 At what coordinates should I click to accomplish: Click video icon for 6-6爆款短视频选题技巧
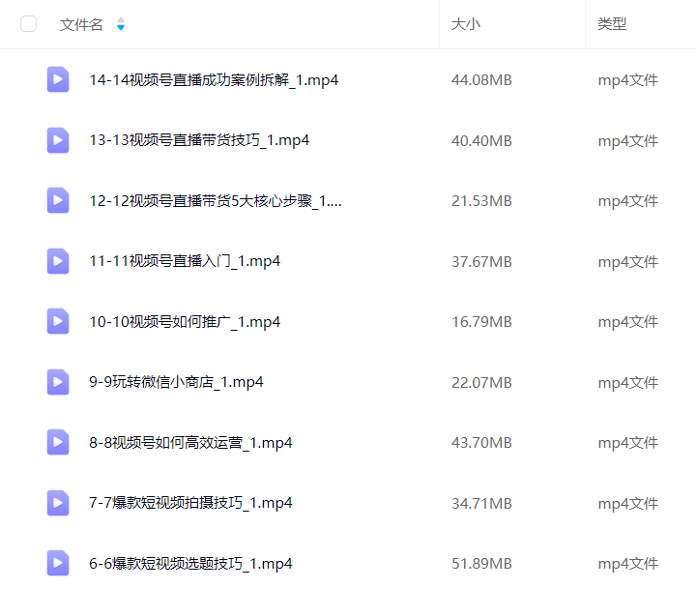point(58,563)
